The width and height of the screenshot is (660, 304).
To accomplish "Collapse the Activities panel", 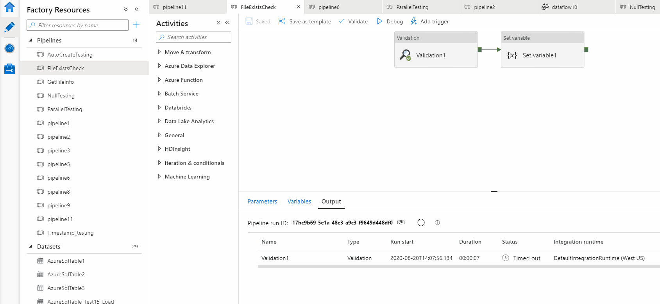I will coord(227,23).
